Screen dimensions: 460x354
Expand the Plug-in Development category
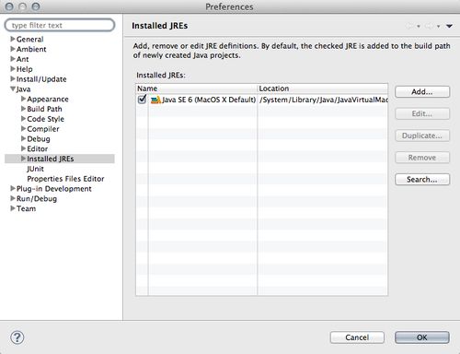pyautogui.click(x=13, y=188)
